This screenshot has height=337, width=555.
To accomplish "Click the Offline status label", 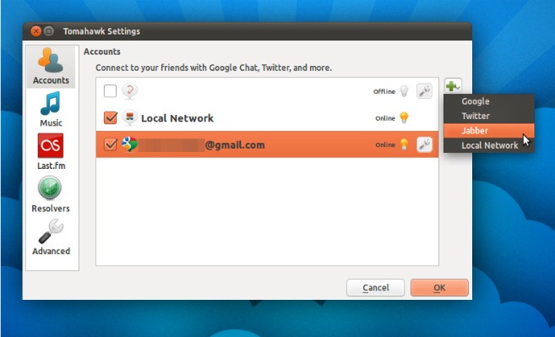I will click(x=384, y=91).
